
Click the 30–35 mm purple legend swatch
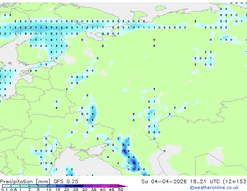(x=87, y=186)
